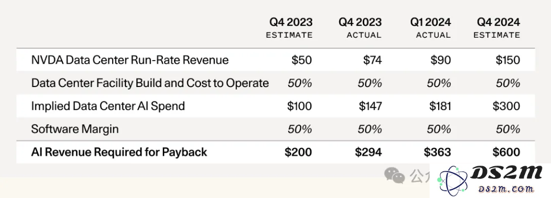Image resolution: width=551 pixels, height=198 pixels.
Task: Select the Q4 2023 Estimate column header
Action: click(289, 27)
